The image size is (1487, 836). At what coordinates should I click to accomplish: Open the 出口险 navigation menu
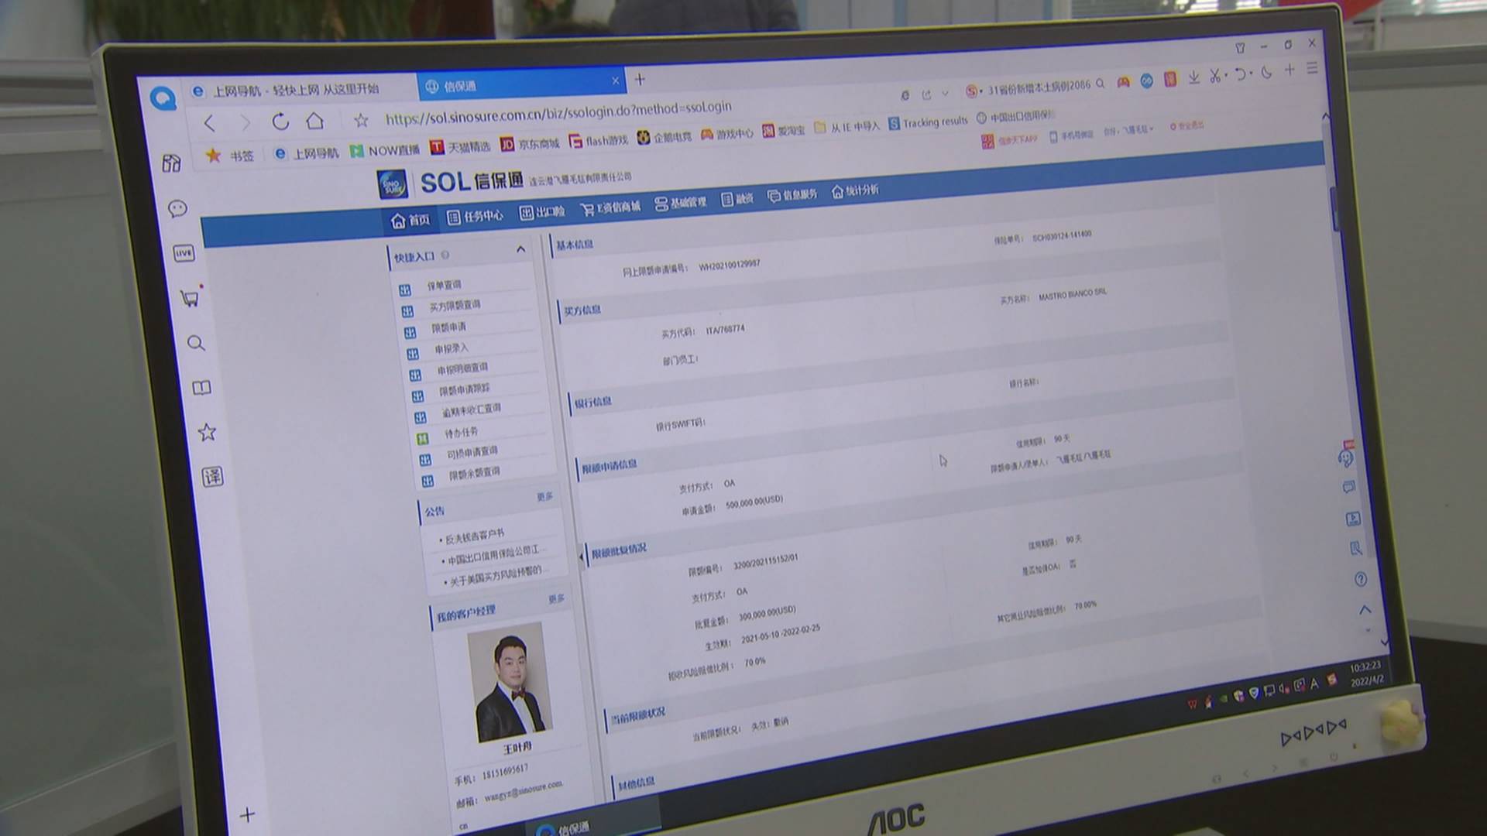click(x=541, y=211)
